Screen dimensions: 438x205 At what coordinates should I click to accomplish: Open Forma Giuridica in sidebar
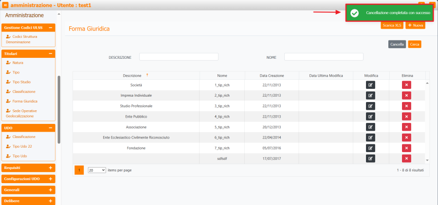24,101
